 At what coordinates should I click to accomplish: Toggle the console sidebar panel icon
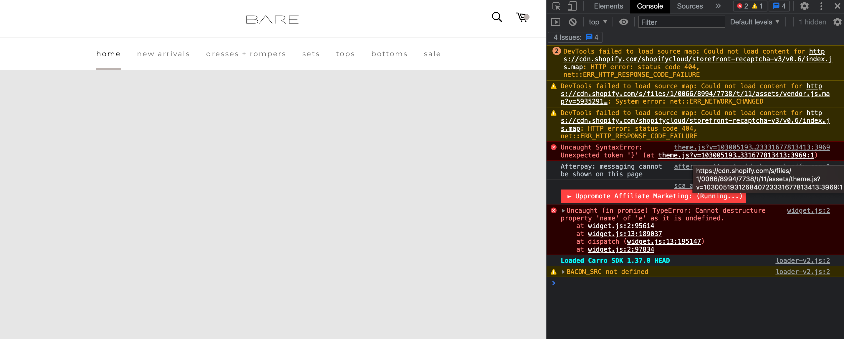(x=556, y=22)
